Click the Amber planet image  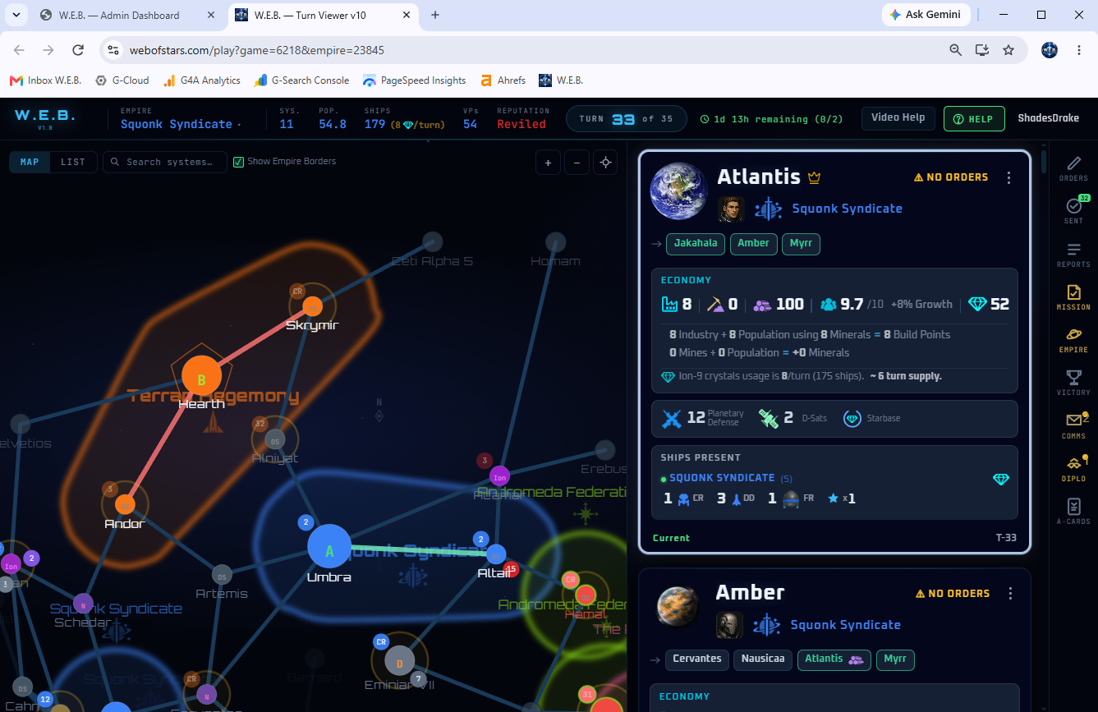[x=678, y=608]
